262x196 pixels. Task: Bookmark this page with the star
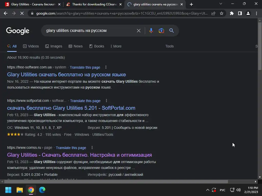tap(222, 13)
